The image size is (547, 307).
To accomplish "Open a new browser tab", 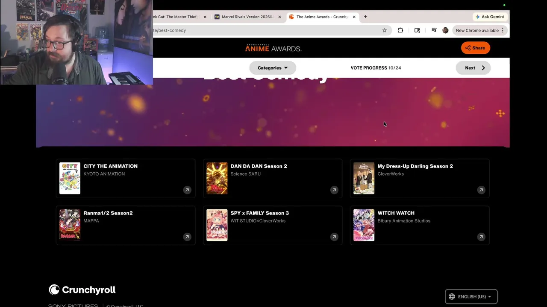I will pos(365,17).
